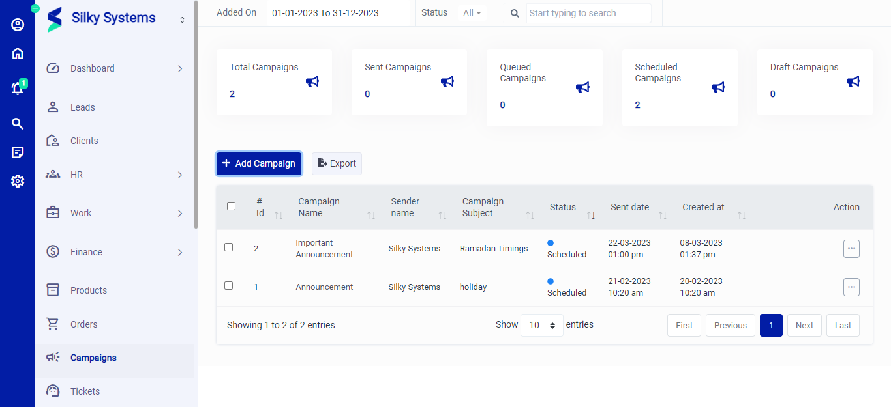Select the checkbox for Important Announcement campaign
Viewport: 891px width, 407px height.
point(228,247)
